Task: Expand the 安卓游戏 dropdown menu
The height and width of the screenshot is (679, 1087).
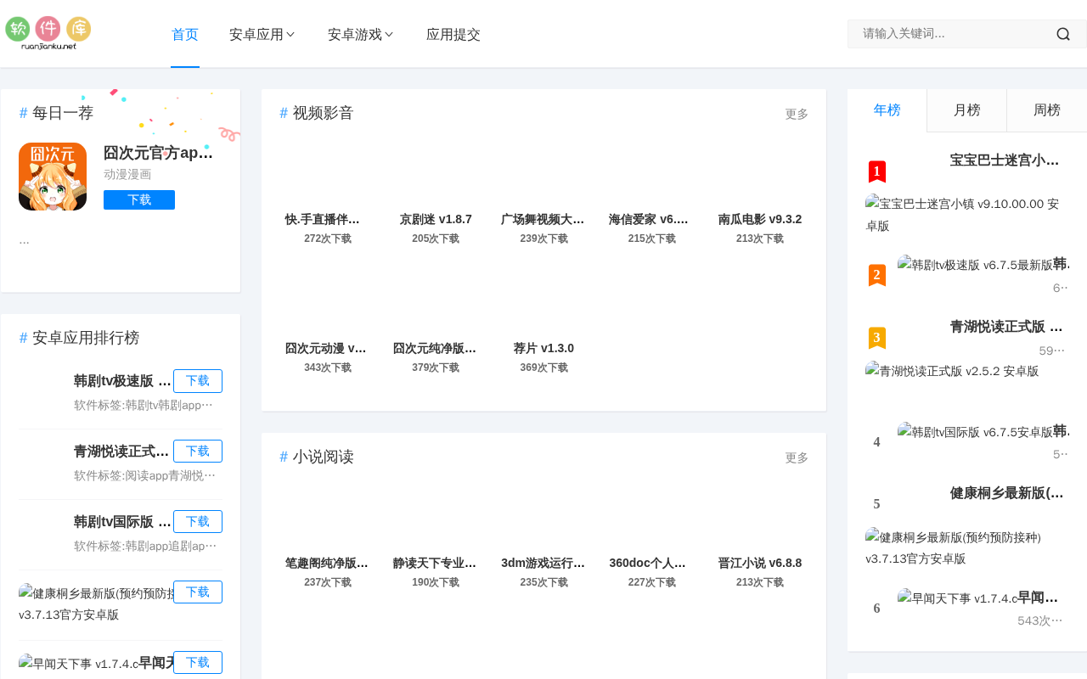Action: (x=361, y=35)
